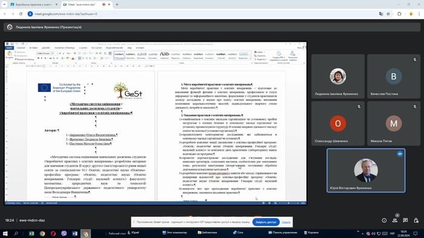Select Юрій Вікторович Яременко participant tile

[x=366, y=170]
